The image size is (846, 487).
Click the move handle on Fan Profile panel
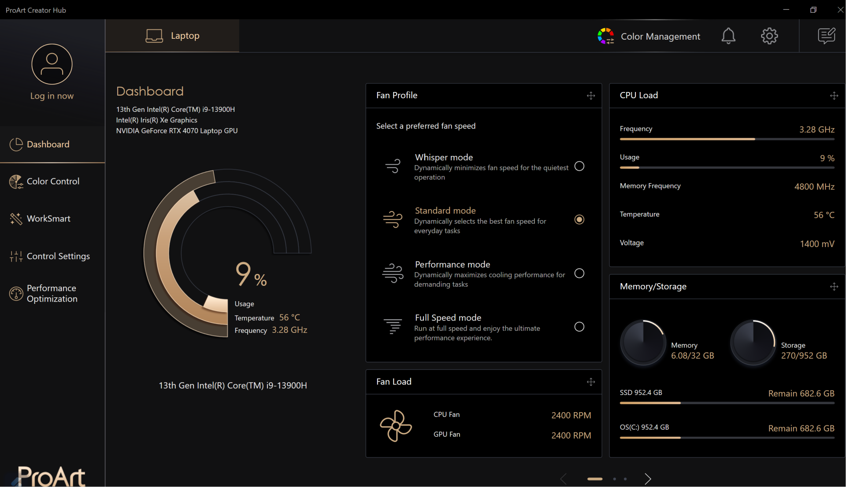[x=591, y=96]
